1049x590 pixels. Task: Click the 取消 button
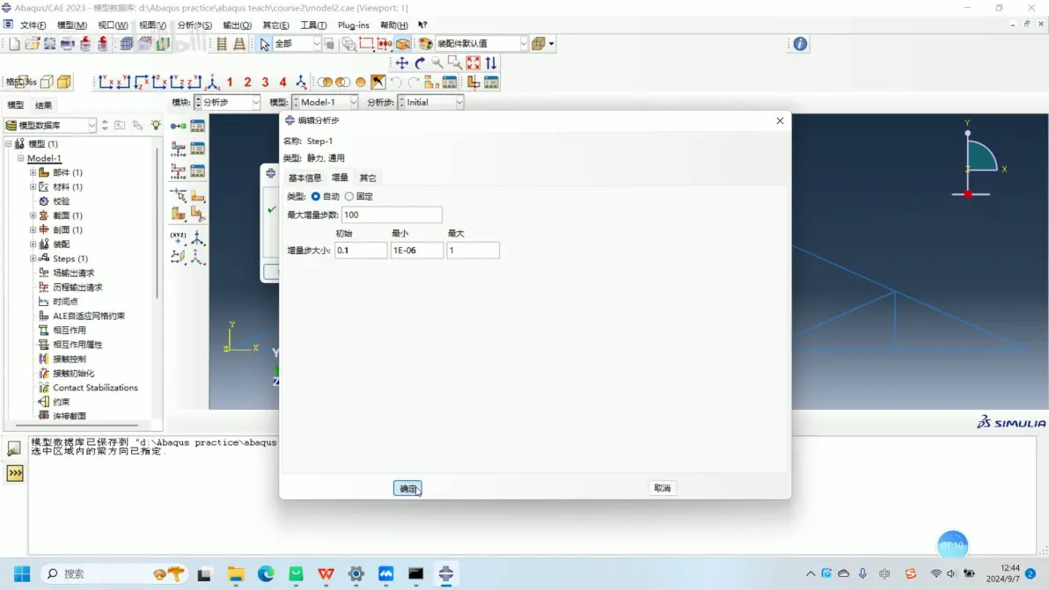(663, 488)
